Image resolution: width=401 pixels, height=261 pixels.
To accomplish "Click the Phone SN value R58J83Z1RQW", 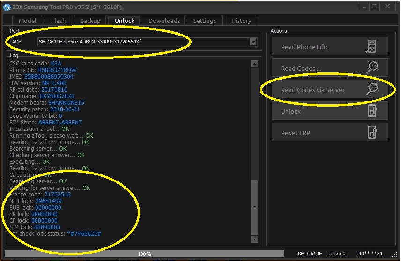I will (57, 70).
